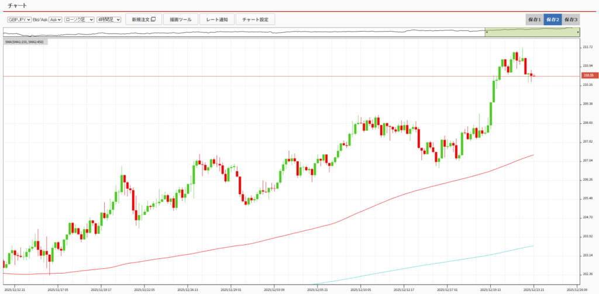
Task: Open the 描画ツール drawing tools
Action: pos(181,19)
